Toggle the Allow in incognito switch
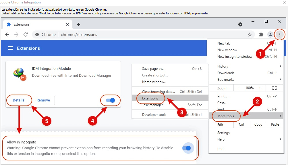 pyautogui.click(x=187, y=148)
